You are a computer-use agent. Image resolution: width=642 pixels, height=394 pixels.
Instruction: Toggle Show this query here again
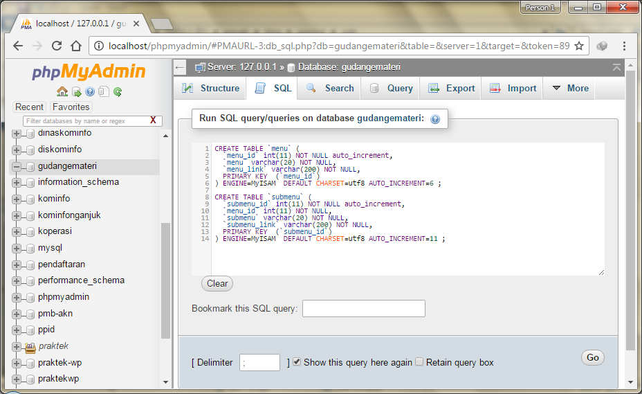tap(297, 361)
